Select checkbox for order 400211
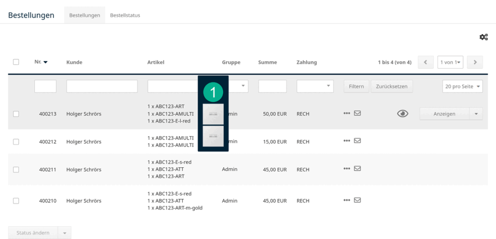Image resolution: width=496 pixels, height=239 pixels. (16, 170)
